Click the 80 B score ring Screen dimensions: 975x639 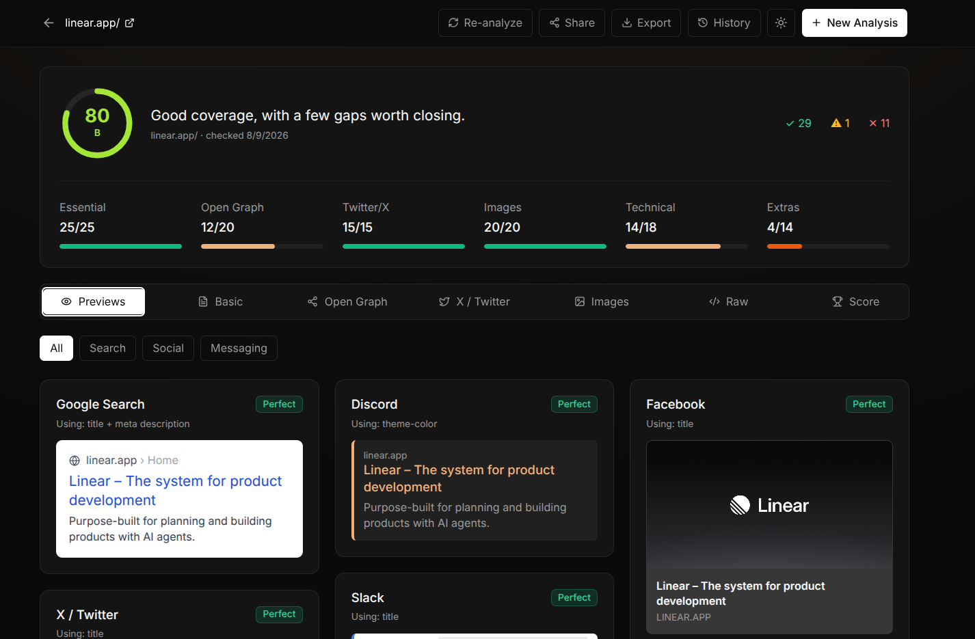[x=97, y=123]
